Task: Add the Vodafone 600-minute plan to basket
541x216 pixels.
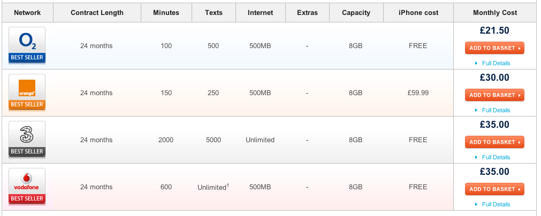Action: click(x=494, y=189)
